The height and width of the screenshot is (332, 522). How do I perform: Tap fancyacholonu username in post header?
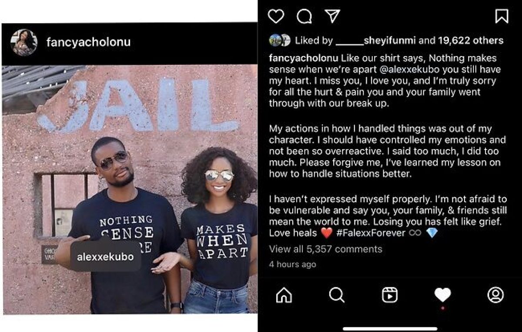(x=88, y=42)
